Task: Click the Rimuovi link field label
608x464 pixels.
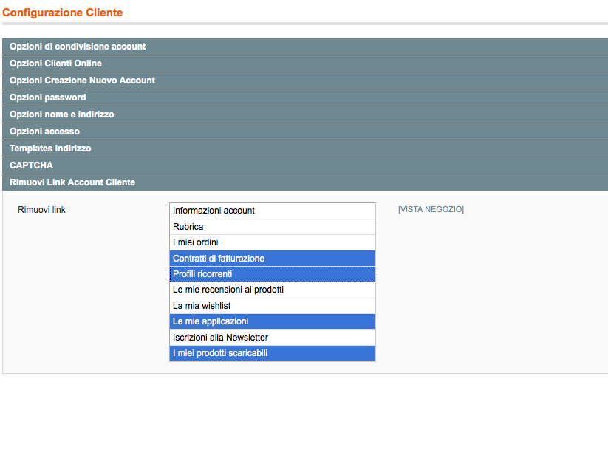Action: (41, 210)
